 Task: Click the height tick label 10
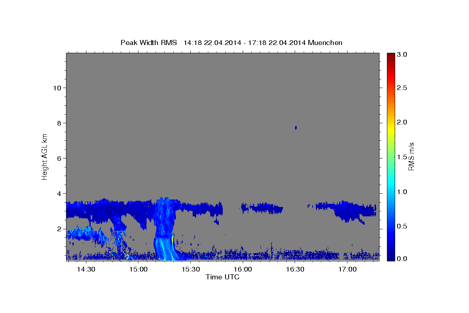click(x=57, y=88)
